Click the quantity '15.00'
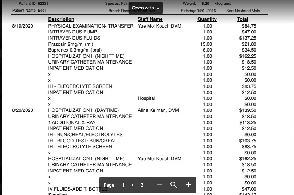Screen dimensions: 294x195 tap(206, 44)
